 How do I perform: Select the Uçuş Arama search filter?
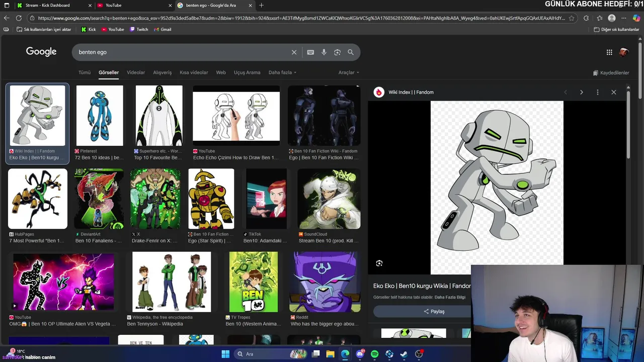click(247, 72)
